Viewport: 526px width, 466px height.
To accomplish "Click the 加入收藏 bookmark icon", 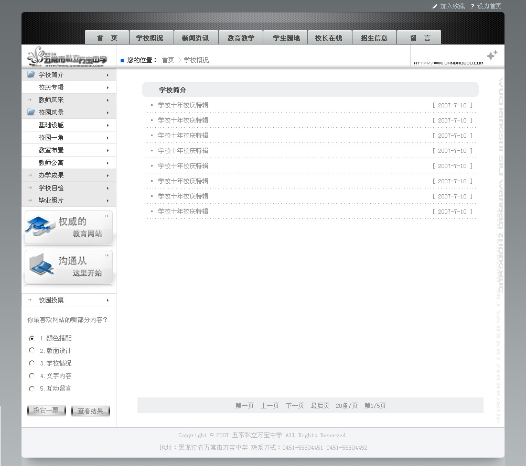I will pyautogui.click(x=434, y=6).
